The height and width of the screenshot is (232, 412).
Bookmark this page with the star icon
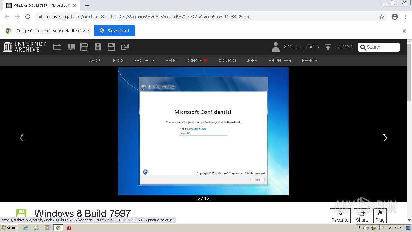coord(382,17)
